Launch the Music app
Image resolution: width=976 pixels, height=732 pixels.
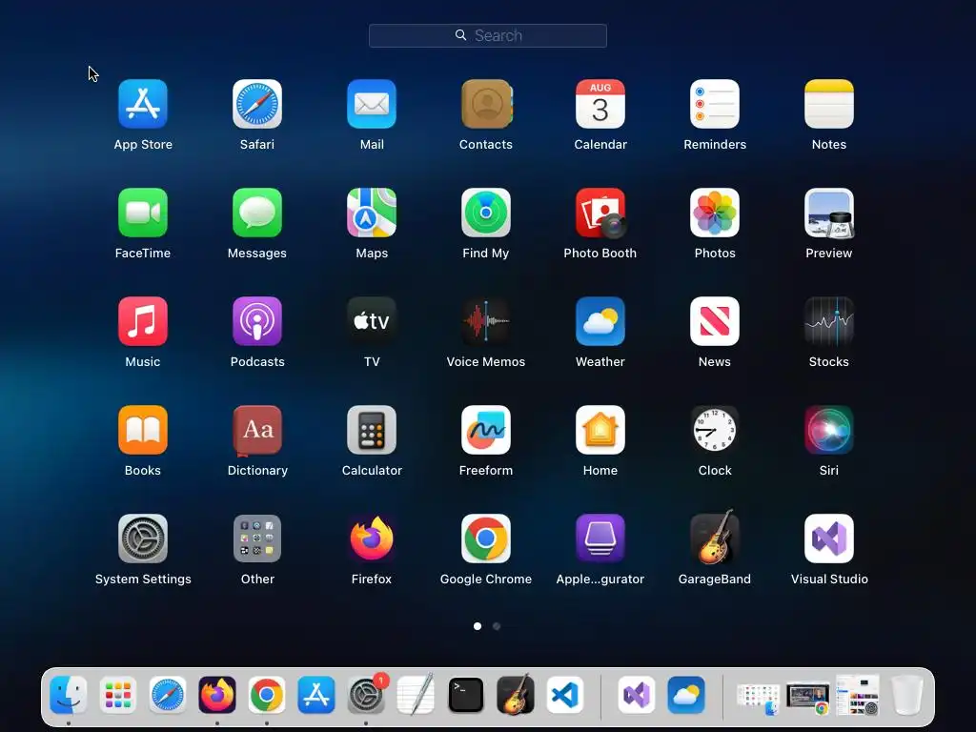(x=143, y=321)
